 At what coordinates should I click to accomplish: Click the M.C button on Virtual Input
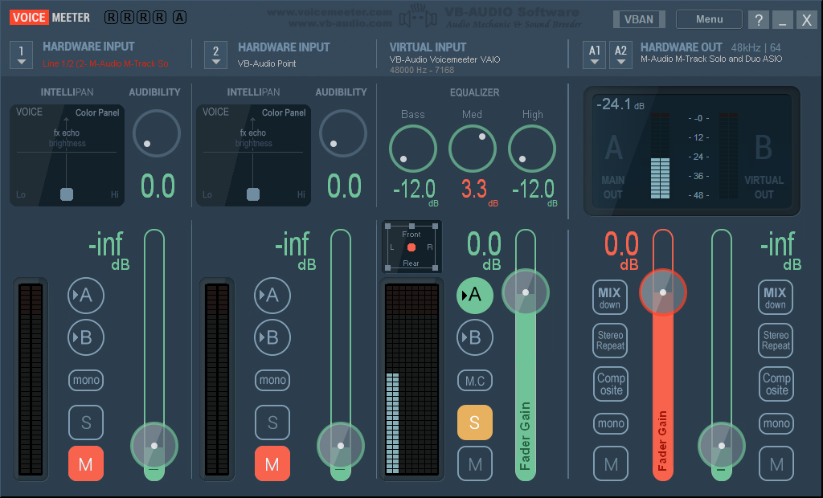(x=474, y=380)
